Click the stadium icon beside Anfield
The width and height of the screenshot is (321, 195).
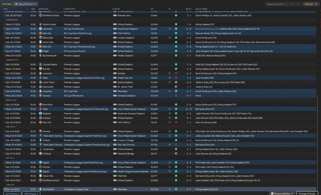[115, 73]
